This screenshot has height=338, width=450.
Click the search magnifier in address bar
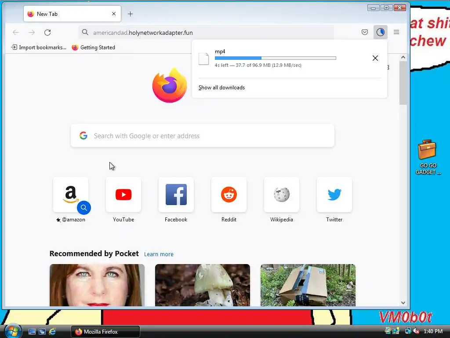[x=85, y=32]
